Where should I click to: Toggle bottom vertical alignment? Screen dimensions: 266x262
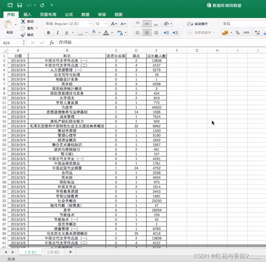pyautogui.click(x=156, y=24)
